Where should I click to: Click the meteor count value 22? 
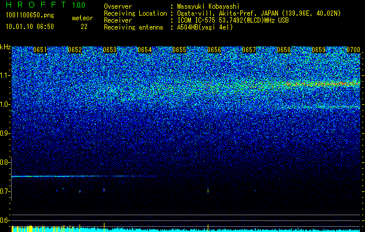pos(84,27)
